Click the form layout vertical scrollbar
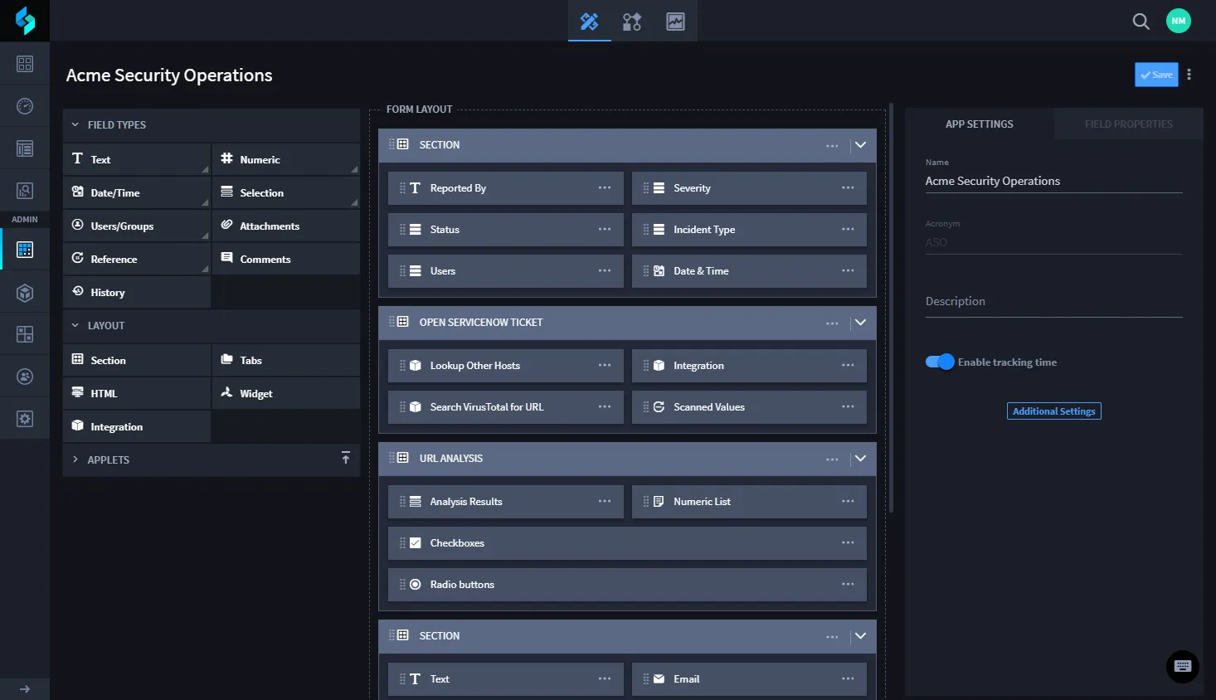The height and width of the screenshot is (700, 1216). point(891,308)
